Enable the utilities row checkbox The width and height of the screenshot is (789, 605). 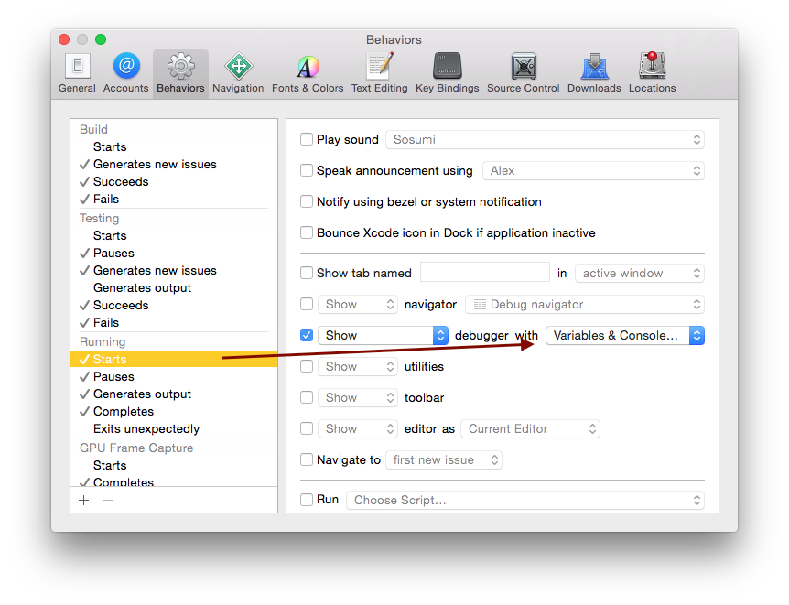click(x=307, y=366)
